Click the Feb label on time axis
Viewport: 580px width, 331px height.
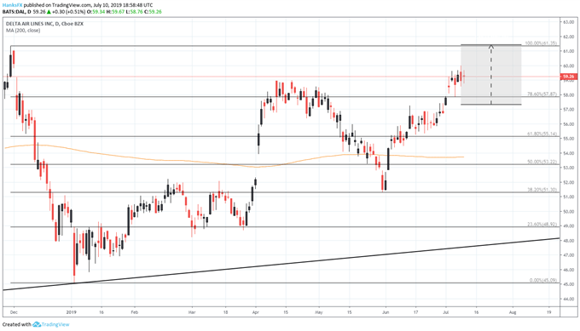tap(134, 312)
